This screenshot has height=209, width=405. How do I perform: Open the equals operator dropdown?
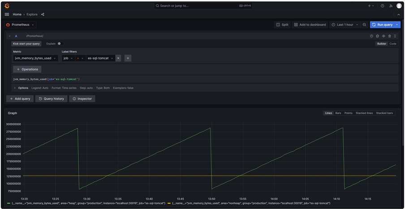pyautogui.click(x=81, y=58)
